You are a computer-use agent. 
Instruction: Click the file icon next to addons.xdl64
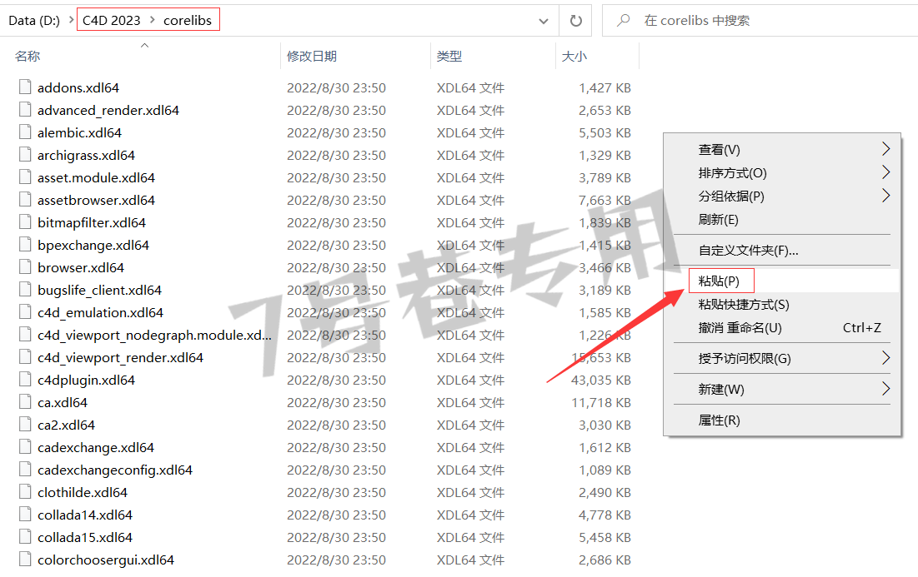point(24,87)
